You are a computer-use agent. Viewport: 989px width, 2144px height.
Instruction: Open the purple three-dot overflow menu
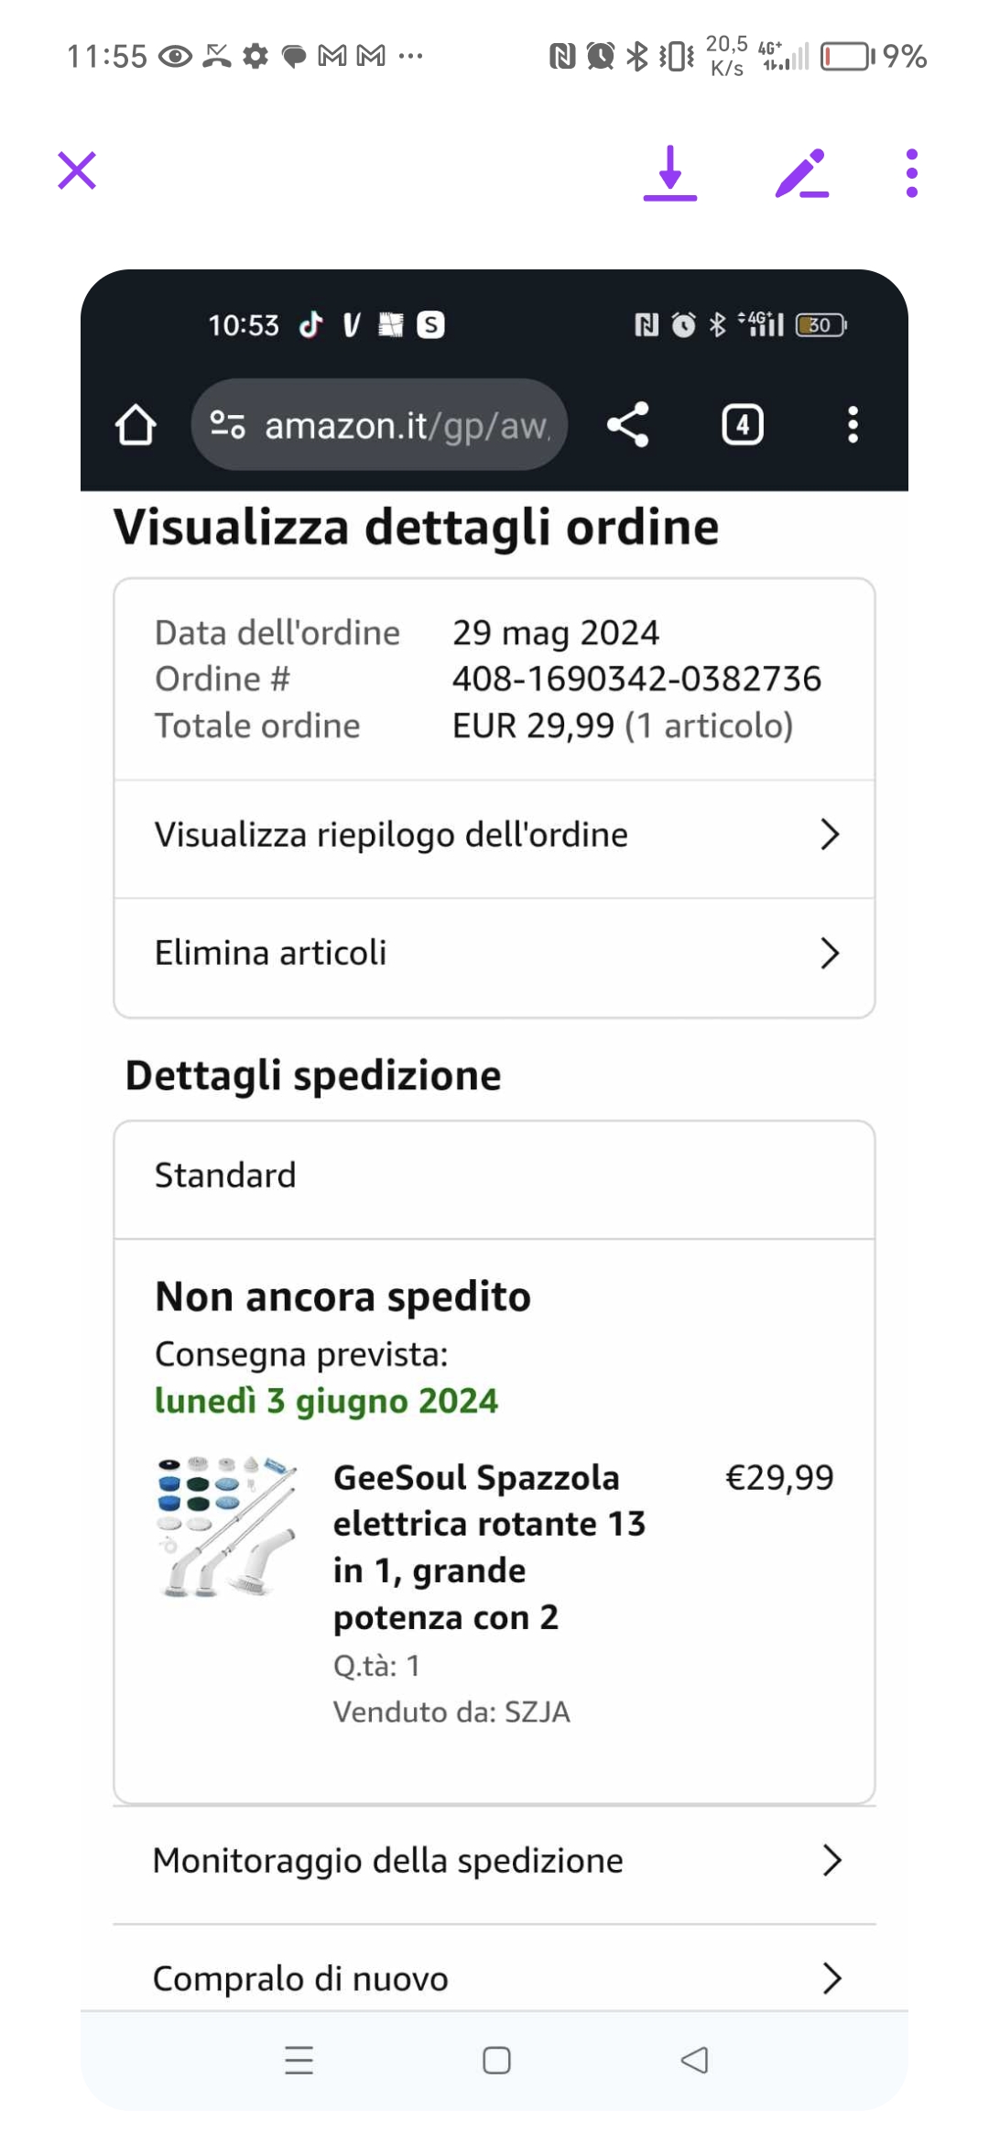[x=911, y=173]
